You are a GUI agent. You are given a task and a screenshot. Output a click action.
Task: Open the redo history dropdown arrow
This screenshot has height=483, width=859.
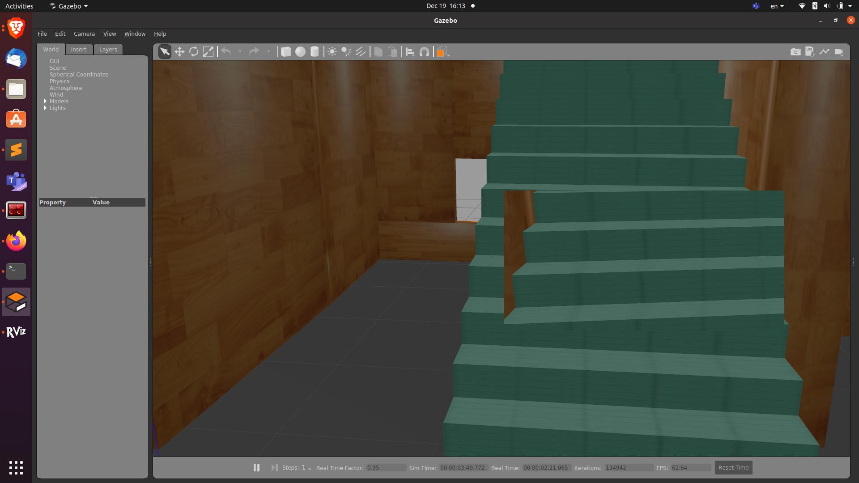click(268, 52)
